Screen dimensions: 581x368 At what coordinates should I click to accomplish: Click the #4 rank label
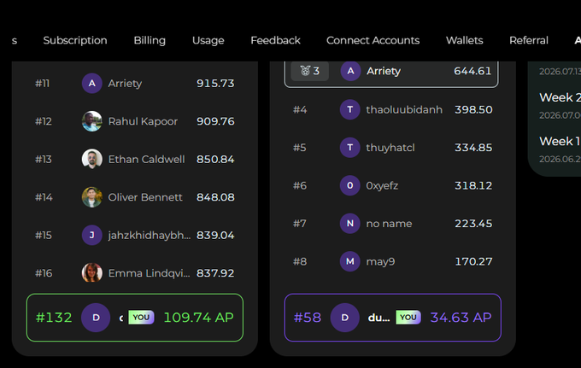pos(300,109)
